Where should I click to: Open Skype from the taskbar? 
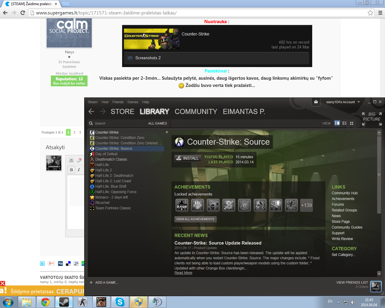pyautogui.click(x=120, y=302)
